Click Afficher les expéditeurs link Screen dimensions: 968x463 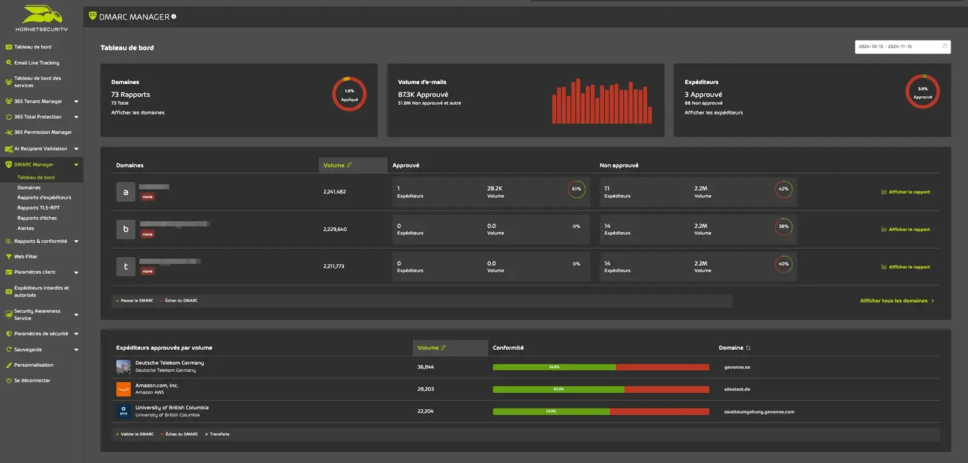coord(713,113)
